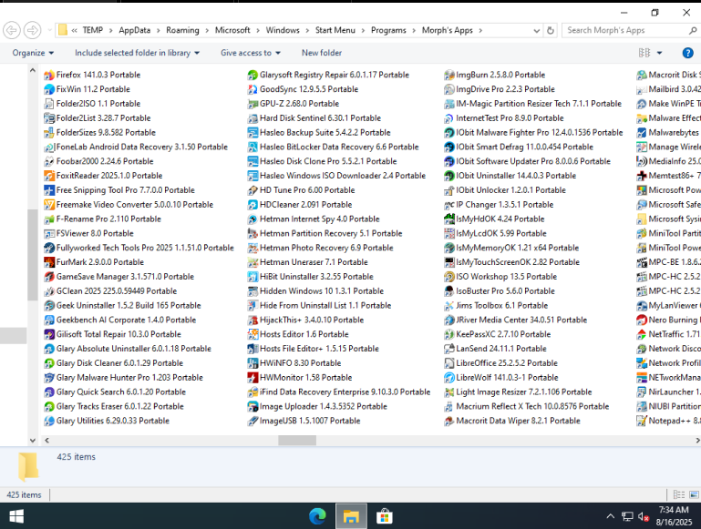Select the LibreOffice 25.2.5.2 Portable icon
The height and width of the screenshot is (529, 701).
[448, 363]
